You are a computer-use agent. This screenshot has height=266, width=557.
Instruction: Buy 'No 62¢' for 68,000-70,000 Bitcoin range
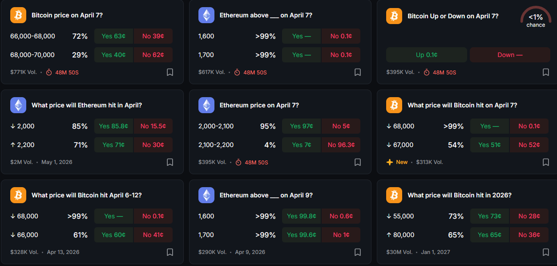point(153,55)
